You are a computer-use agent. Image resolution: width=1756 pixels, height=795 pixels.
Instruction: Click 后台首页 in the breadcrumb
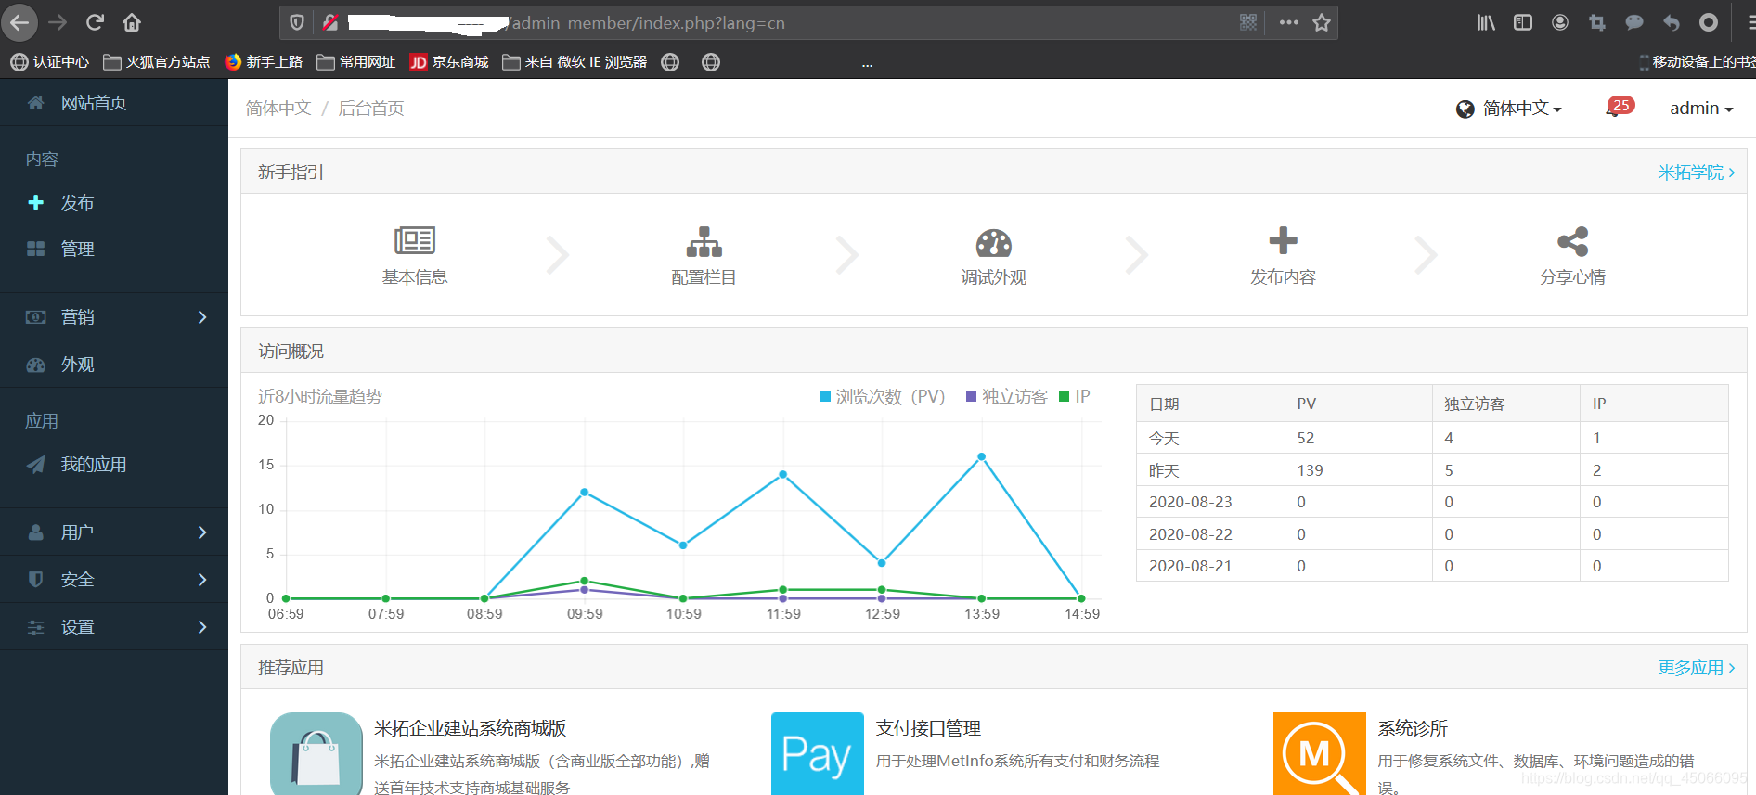pos(371,109)
